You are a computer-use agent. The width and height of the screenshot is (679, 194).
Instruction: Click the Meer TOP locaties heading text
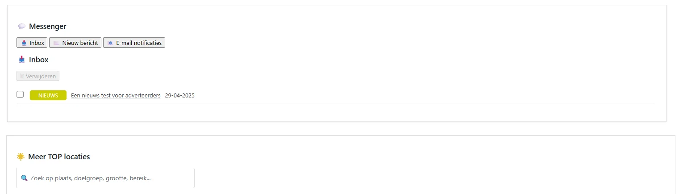[x=59, y=157]
